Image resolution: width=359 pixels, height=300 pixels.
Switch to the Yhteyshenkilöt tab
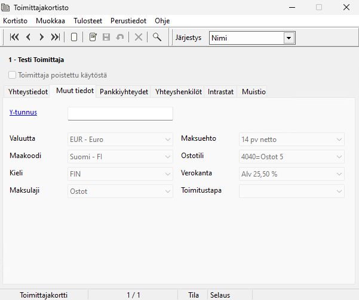click(179, 92)
